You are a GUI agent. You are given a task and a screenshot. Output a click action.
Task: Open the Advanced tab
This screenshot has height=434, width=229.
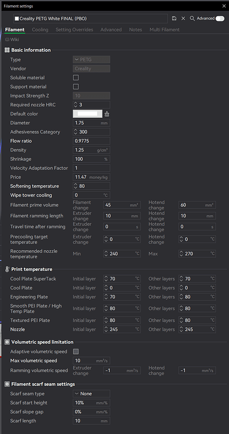tap(111, 30)
